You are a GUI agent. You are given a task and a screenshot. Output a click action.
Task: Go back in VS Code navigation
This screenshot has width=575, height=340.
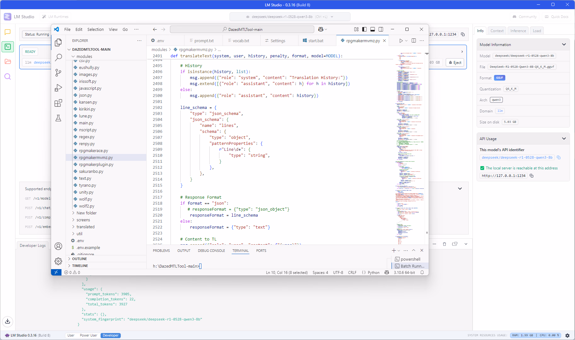tap(155, 29)
